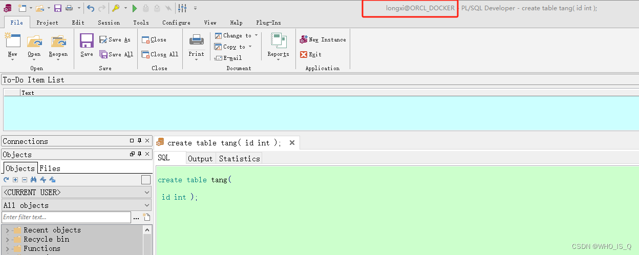Click the Close All button

coord(160,54)
